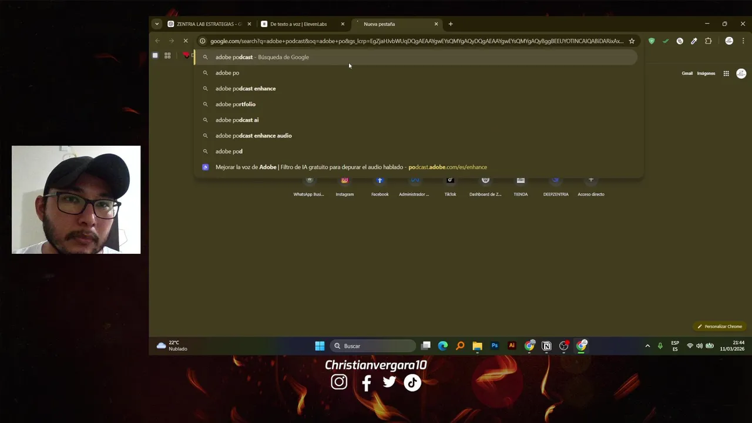Open the Facebook shortcut
Image resolution: width=752 pixels, height=423 pixels.
tap(380, 187)
